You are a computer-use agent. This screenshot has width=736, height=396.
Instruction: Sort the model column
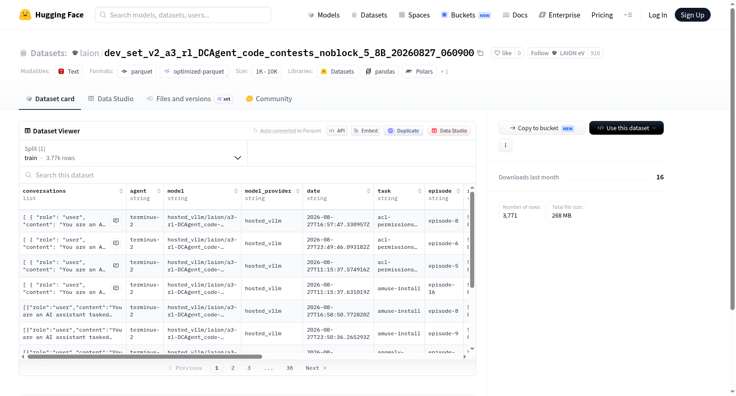click(x=236, y=191)
